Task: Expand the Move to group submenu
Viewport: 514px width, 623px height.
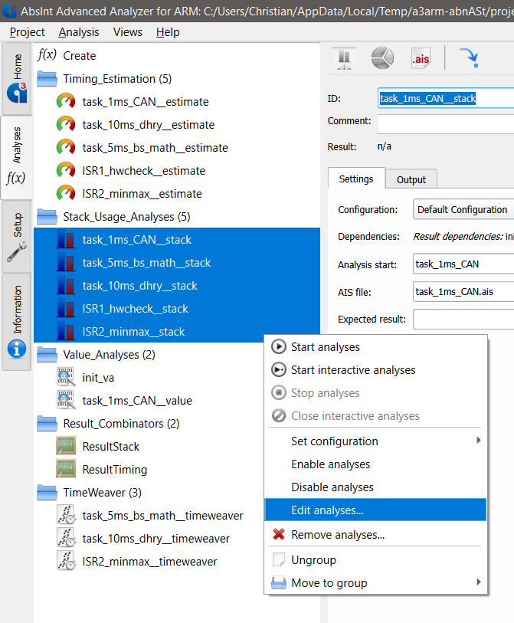Action: pyautogui.click(x=375, y=583)
